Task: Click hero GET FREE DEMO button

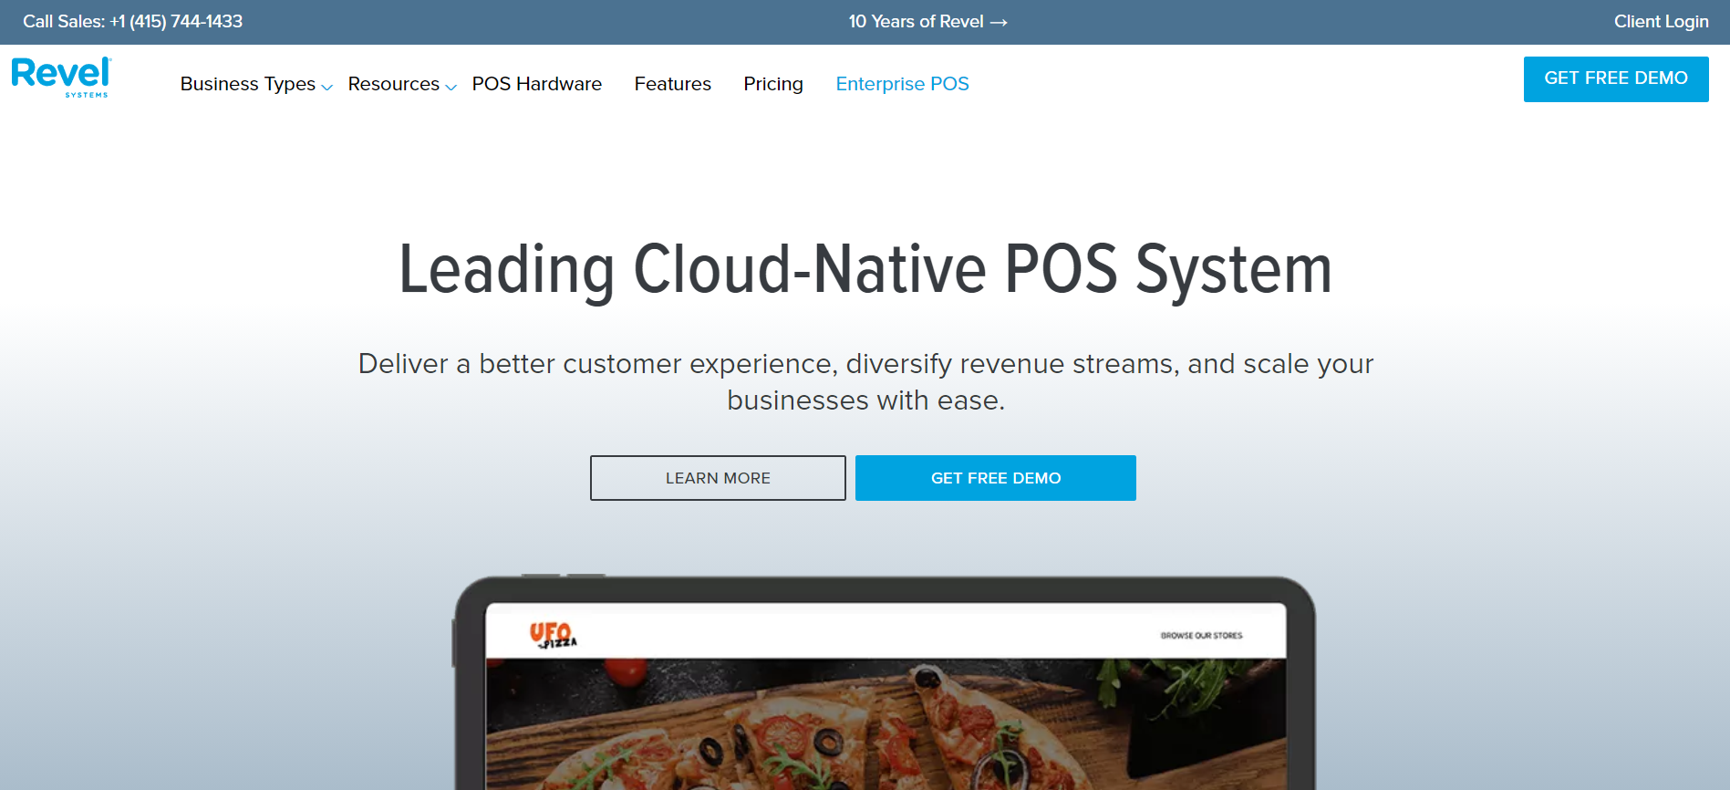Action: pyautogui.click(x=996, y=478)
